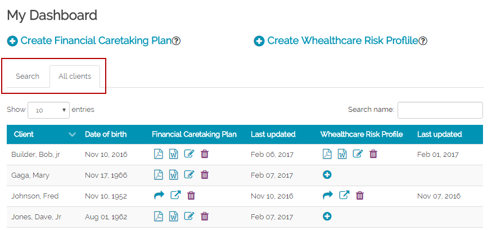Download Bob Builder's Financial Caretaking Plan PDF
492x230 pixels.
[159, 154]
